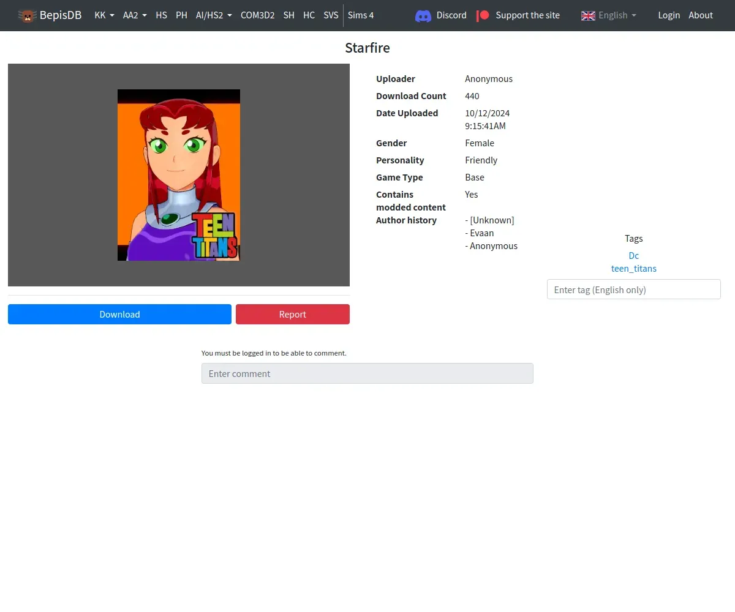The height and width of the screenshot is (612, 735).
Task: Open the teen_titans tag link
Action: 634,268
